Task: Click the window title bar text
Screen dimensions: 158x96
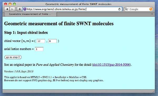Action: pyautogui.click(x=78, y=4)
